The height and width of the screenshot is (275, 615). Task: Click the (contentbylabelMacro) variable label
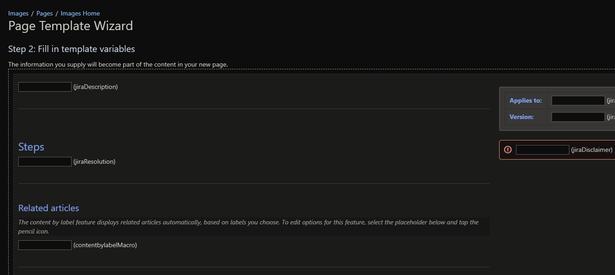105,245
